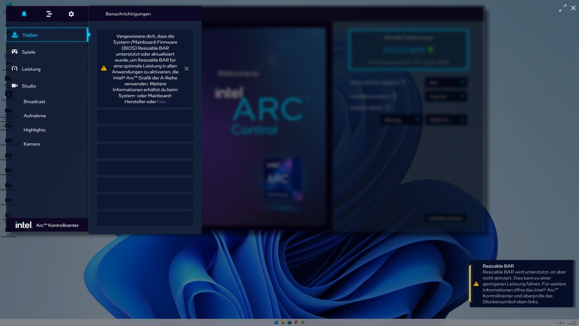Open File Explorer from the taskbar
The width and height of the screenshot is (579, 326).
click(283, 322)
